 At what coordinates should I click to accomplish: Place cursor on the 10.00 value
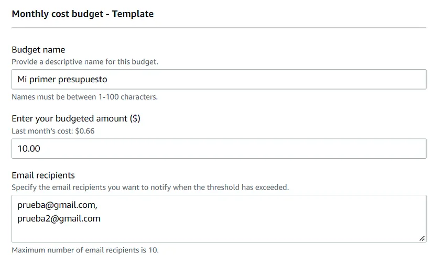(x=29, y=149)
